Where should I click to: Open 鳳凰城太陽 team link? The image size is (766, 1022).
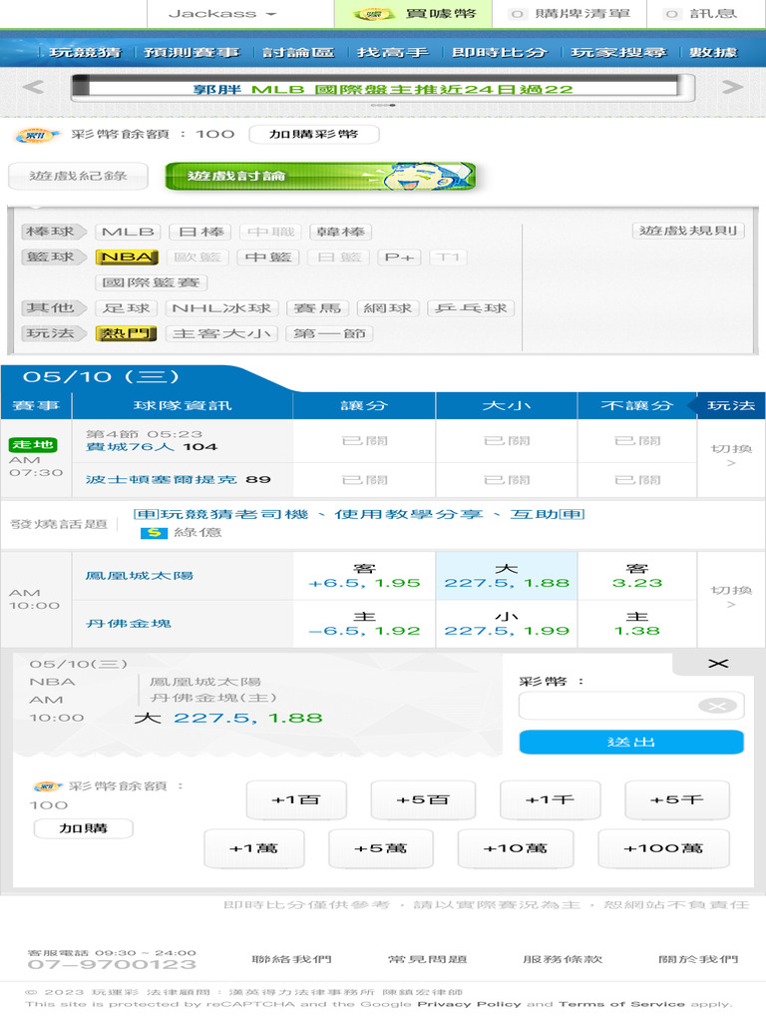coord(140,576)
